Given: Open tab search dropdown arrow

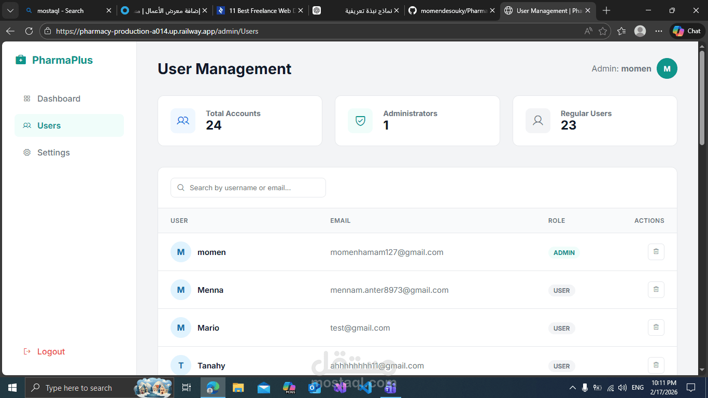Looking at the screenshot, I should [x=10, y=10].
